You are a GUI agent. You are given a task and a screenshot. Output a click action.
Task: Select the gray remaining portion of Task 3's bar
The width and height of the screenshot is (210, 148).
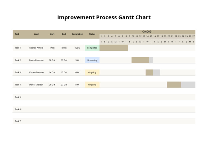tap(156, 73)
